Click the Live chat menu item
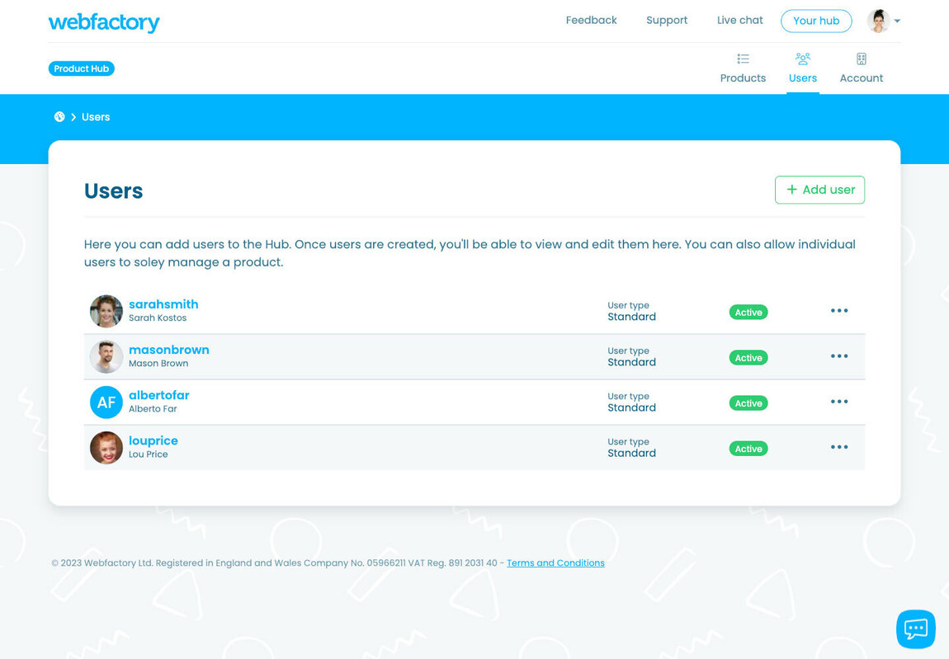949x659 pixels. click(x=739, y=20)
